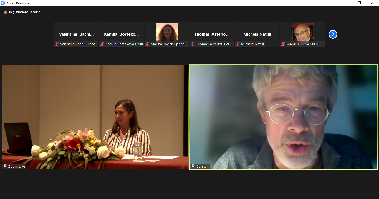Screen dimensions: 379x199
Task: Close the Zoom Riunione window
Action: [372, 3]
